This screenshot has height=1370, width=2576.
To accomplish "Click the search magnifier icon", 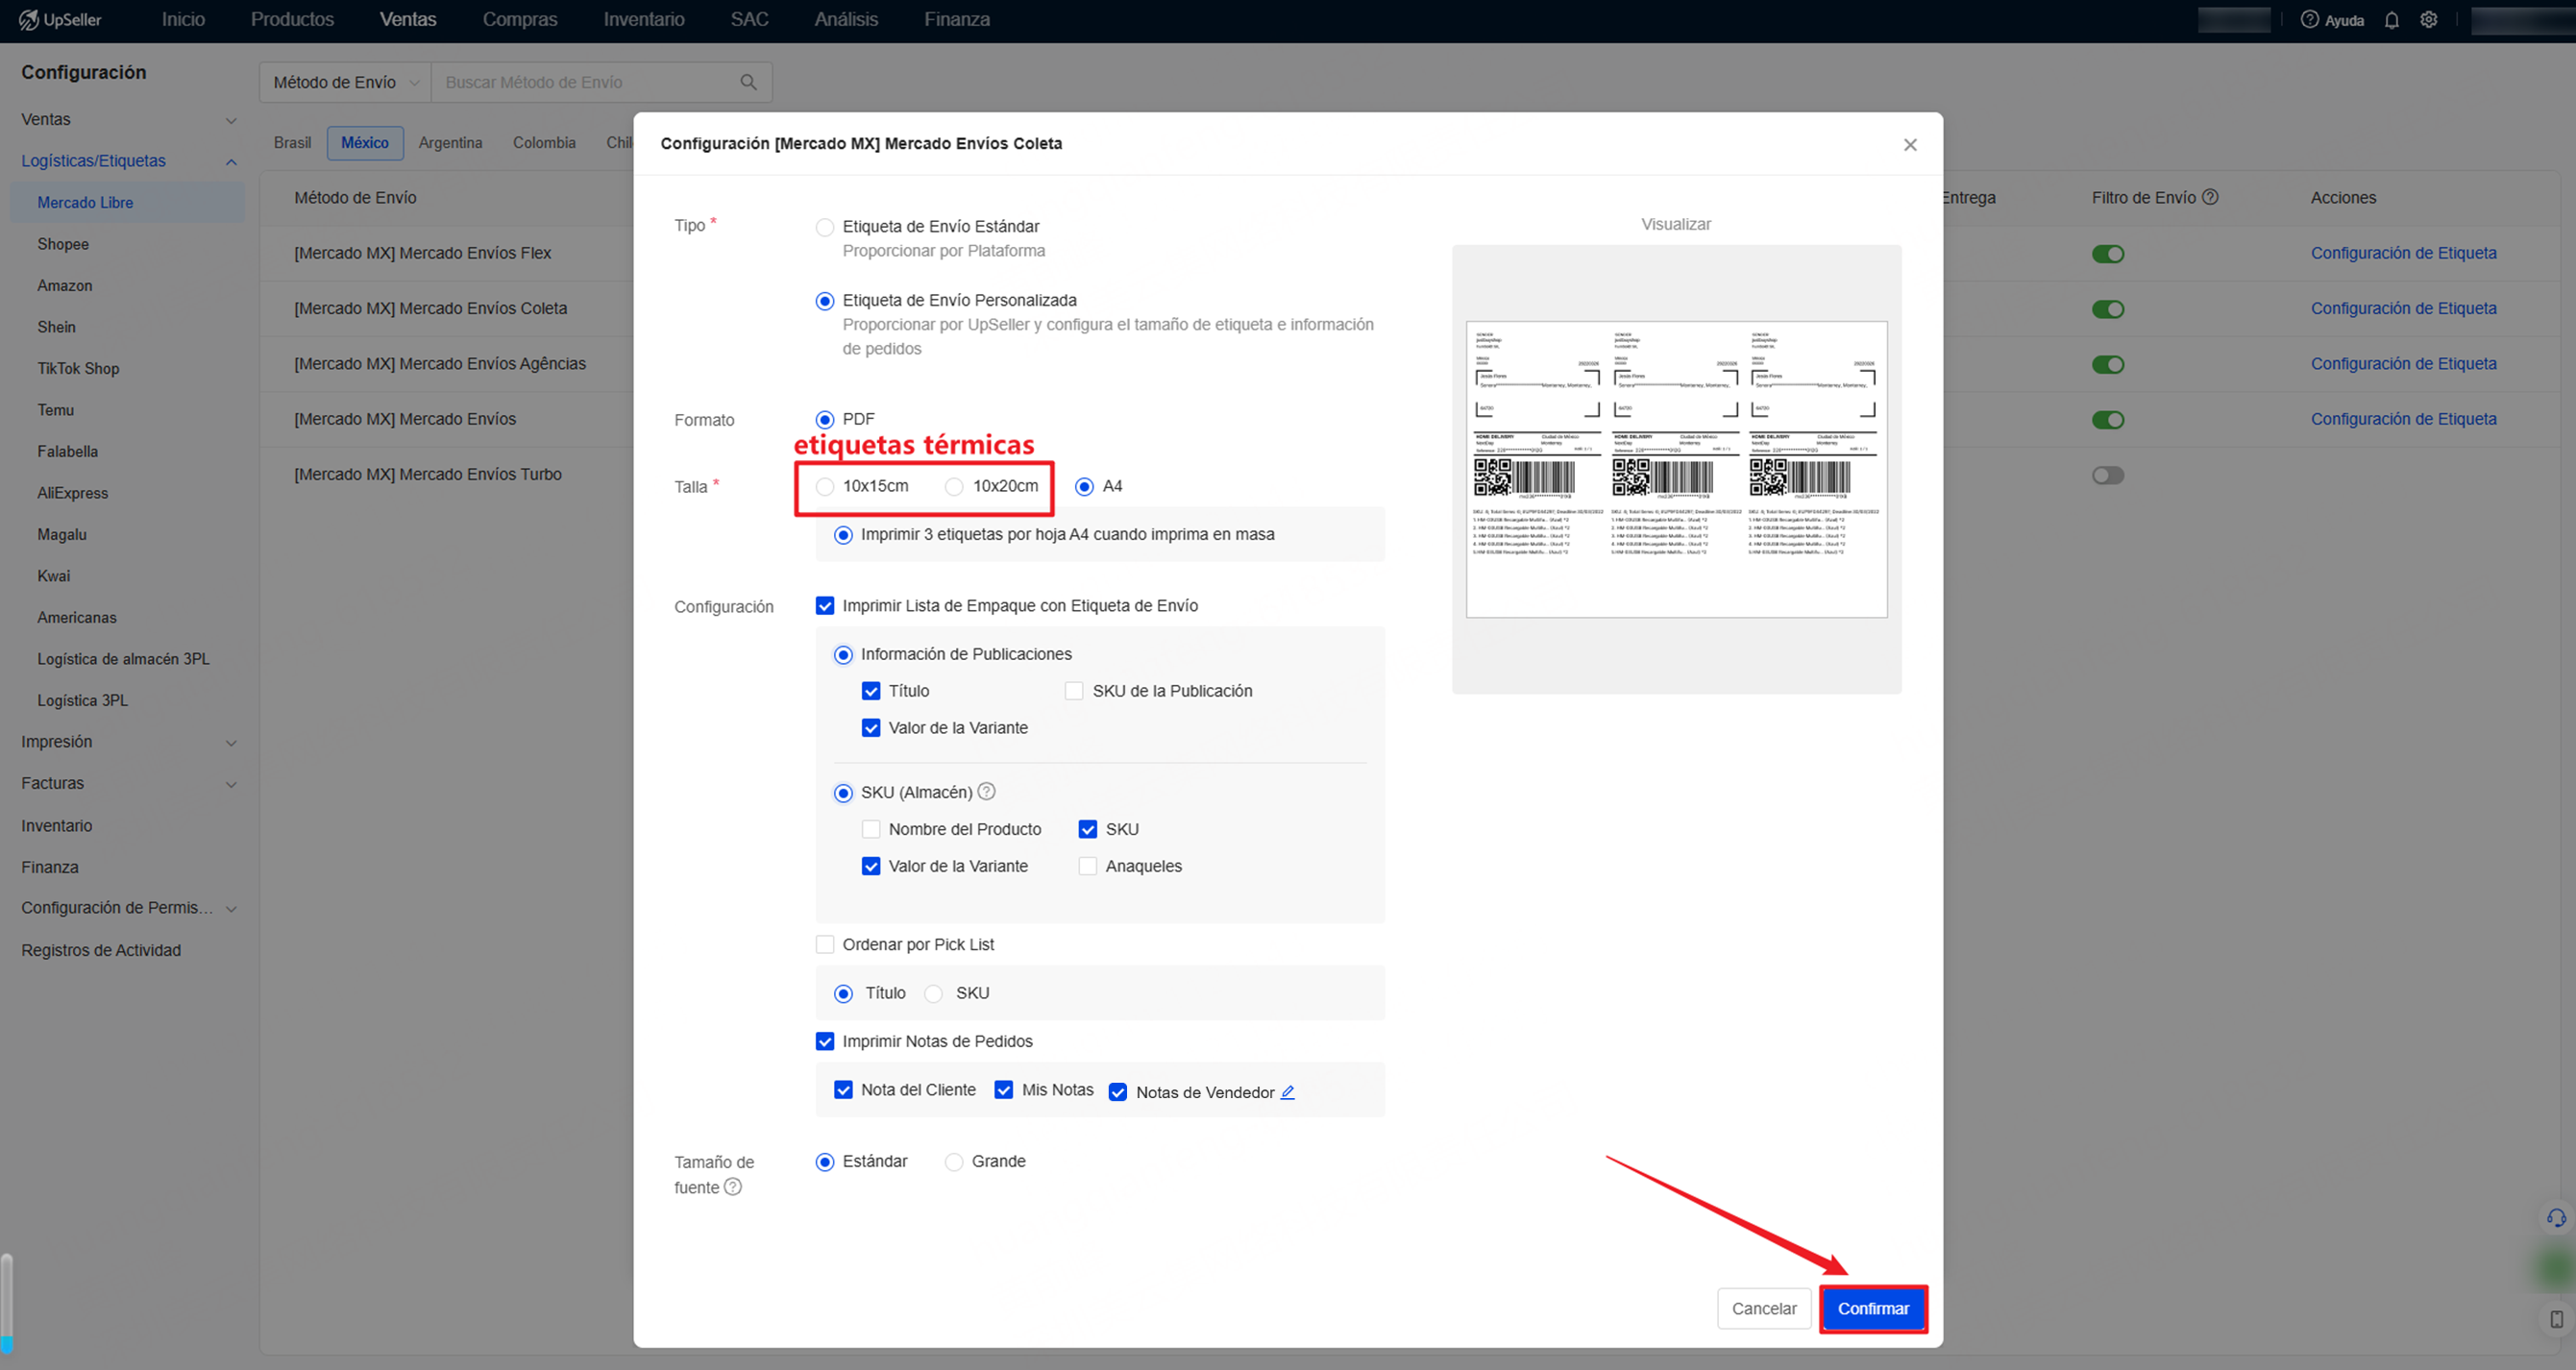I will 748,82.
